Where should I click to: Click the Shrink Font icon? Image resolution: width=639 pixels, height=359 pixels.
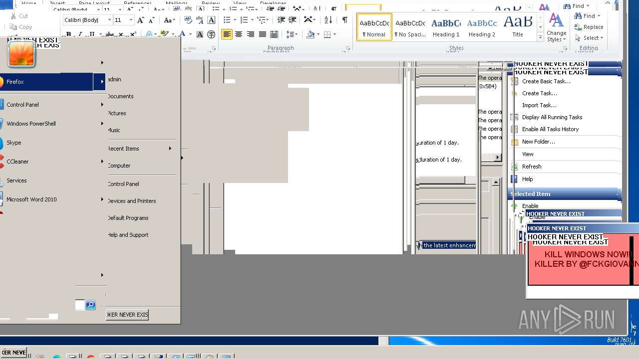point(152,20)
